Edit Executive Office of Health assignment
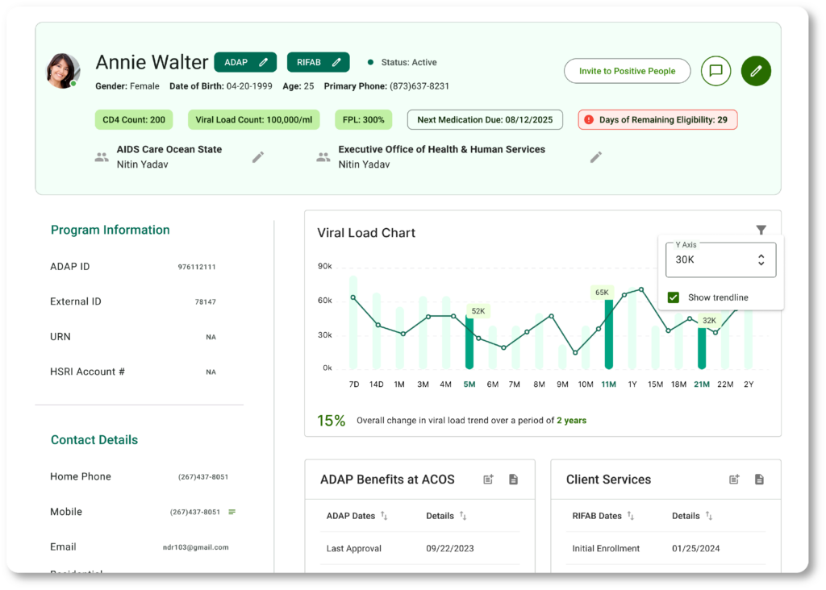This screenshot has width=826, height=590. coord(596,157)
